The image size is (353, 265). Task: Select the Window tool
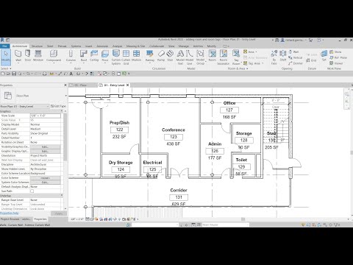[38, 55]
